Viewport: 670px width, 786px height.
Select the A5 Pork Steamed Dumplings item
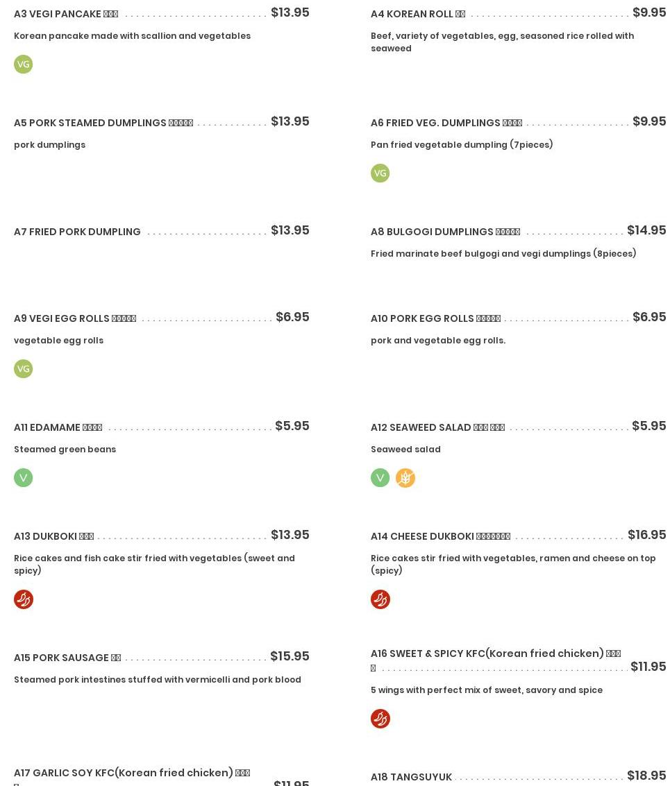click(103, 123)
